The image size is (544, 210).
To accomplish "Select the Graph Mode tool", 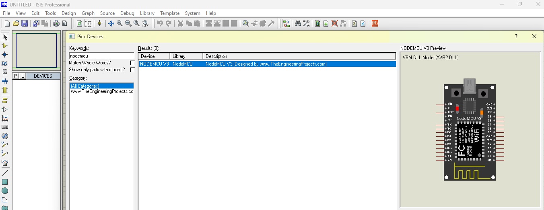I will 5,118.
